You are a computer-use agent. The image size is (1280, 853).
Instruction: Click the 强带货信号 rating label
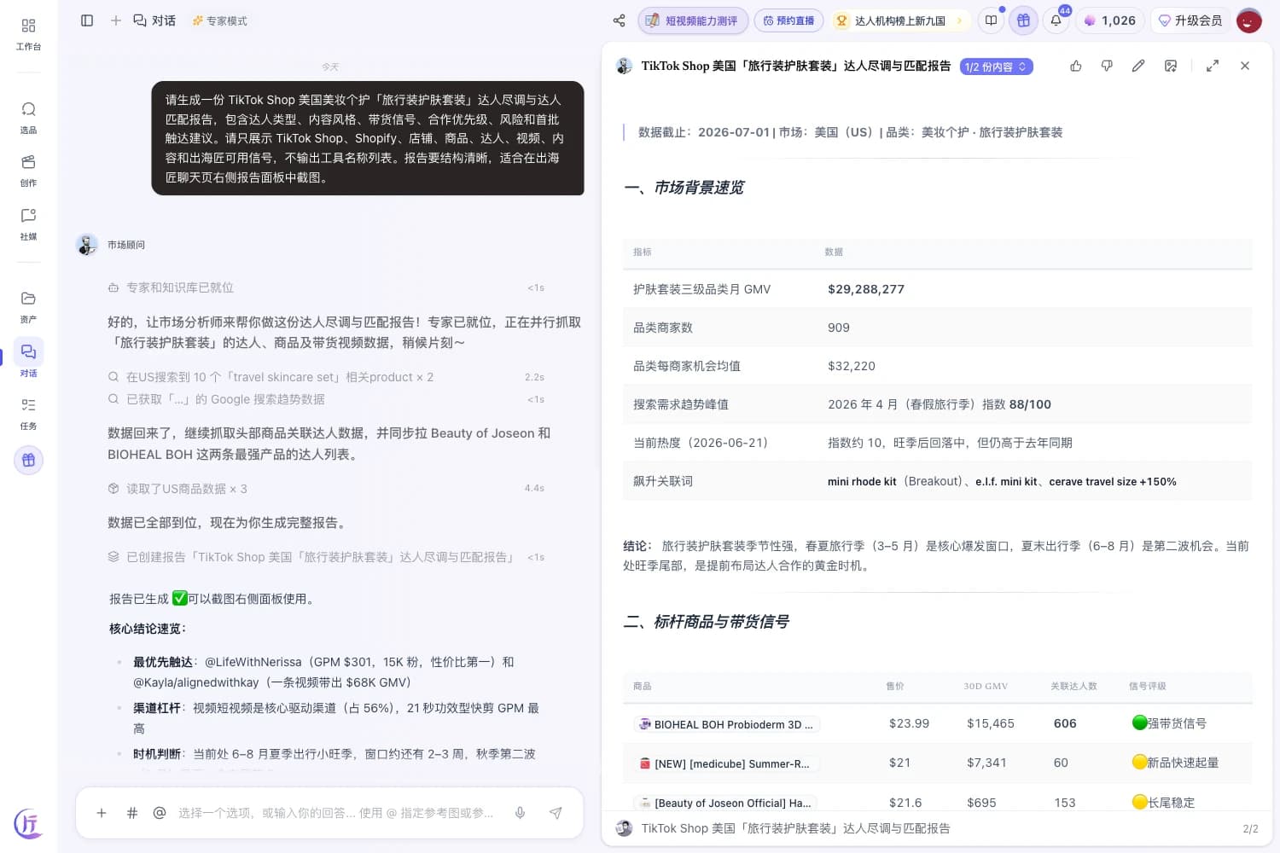tap(1169, 723)
